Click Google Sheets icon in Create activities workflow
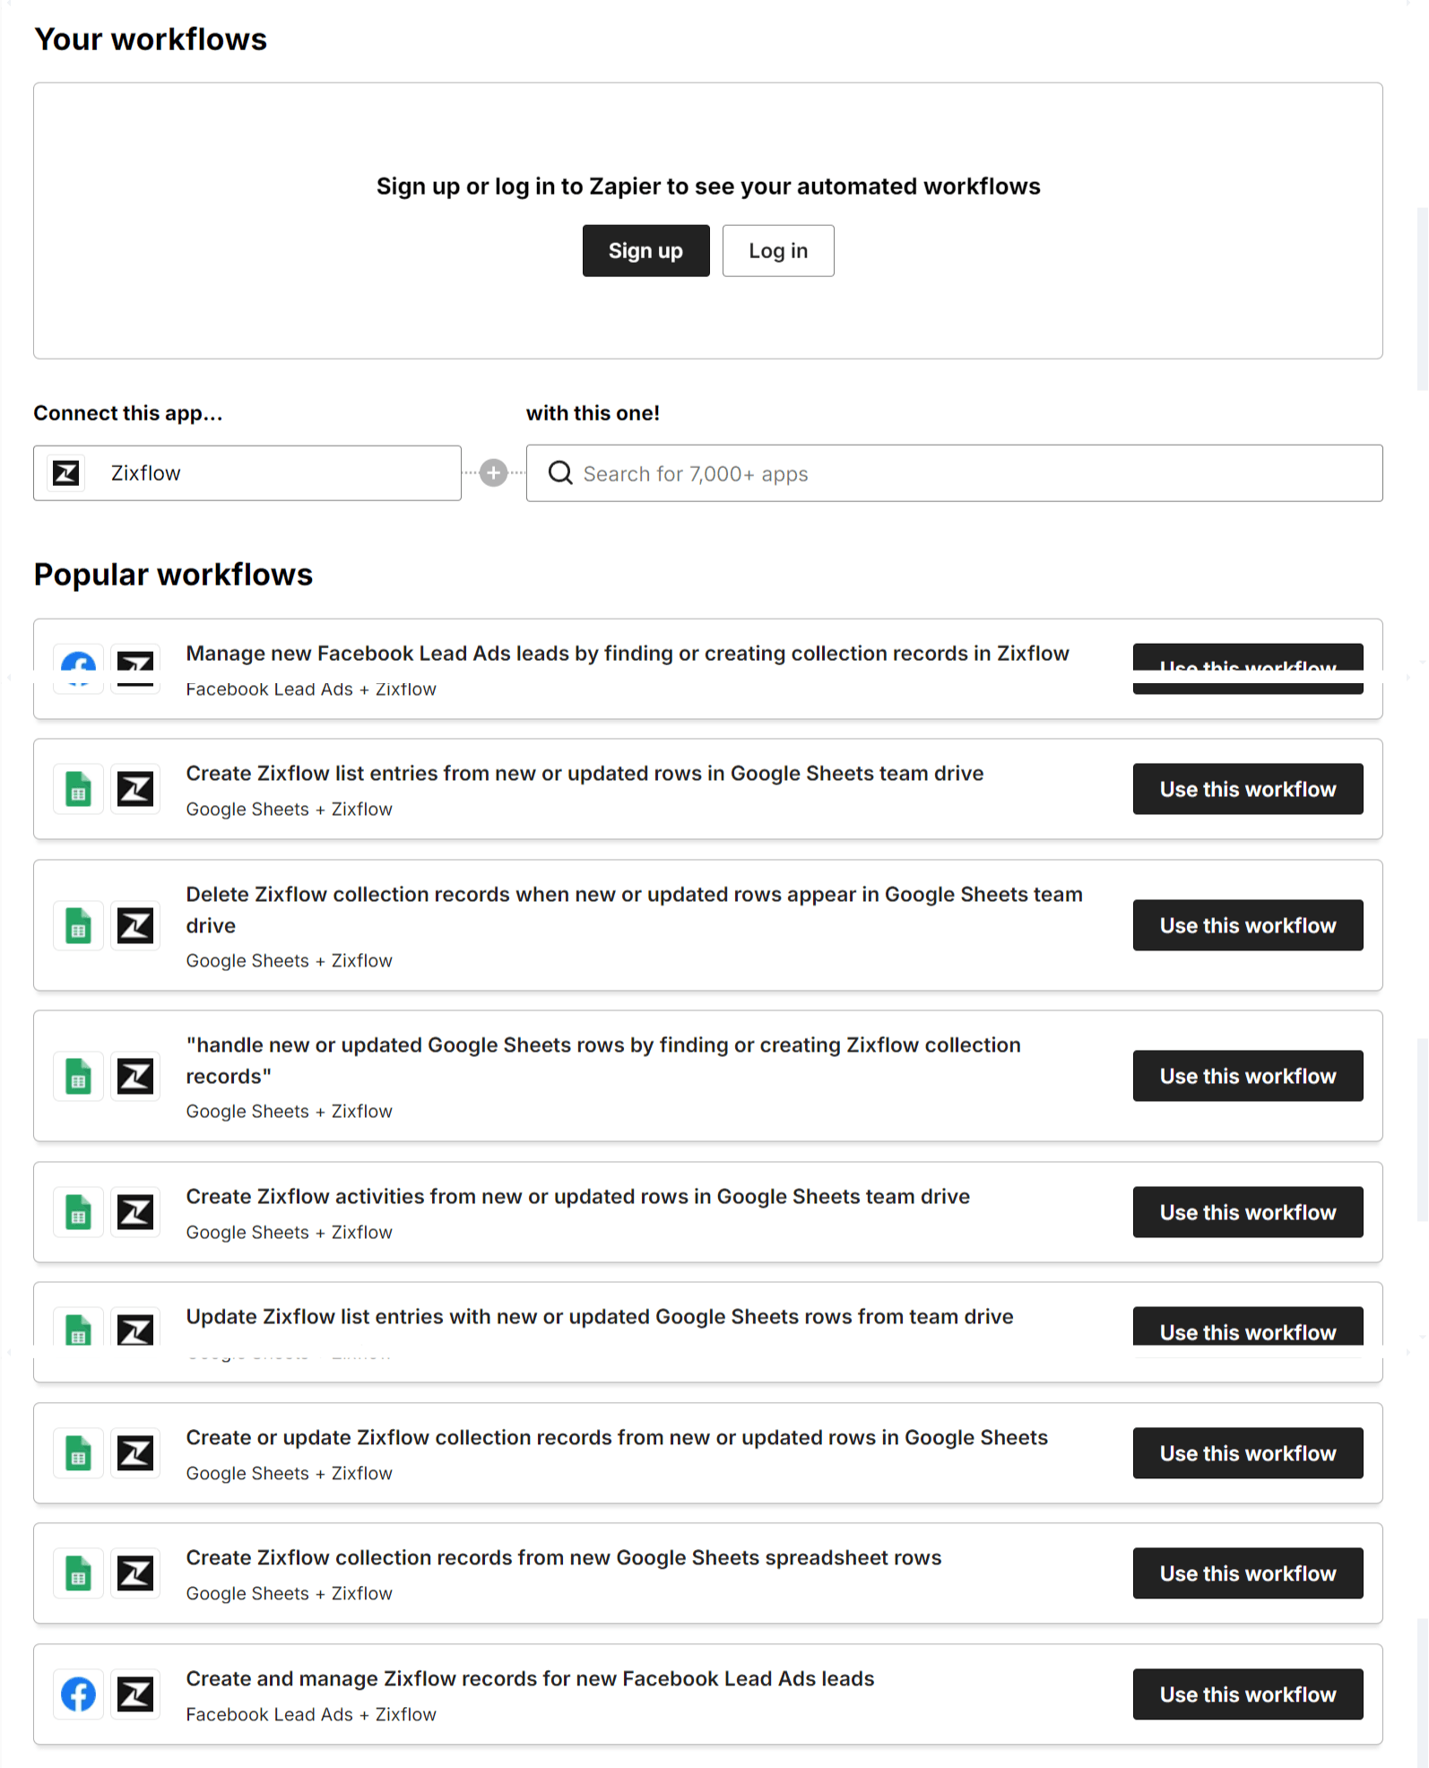Image resolution: width=1429 pixels, height=1768 pixels. pyautogui.click(x=79, y=1213)
